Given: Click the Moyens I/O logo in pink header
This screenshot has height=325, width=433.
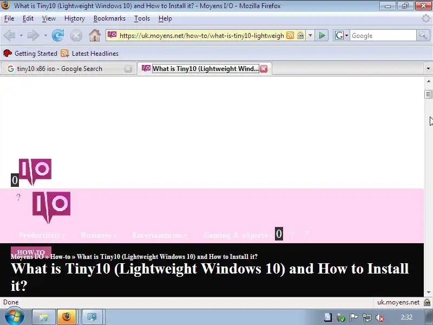Looking at the screenshot, I should pyautogui.click(x=51, y=207).
